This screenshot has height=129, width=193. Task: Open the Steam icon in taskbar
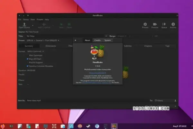point(88,126)
